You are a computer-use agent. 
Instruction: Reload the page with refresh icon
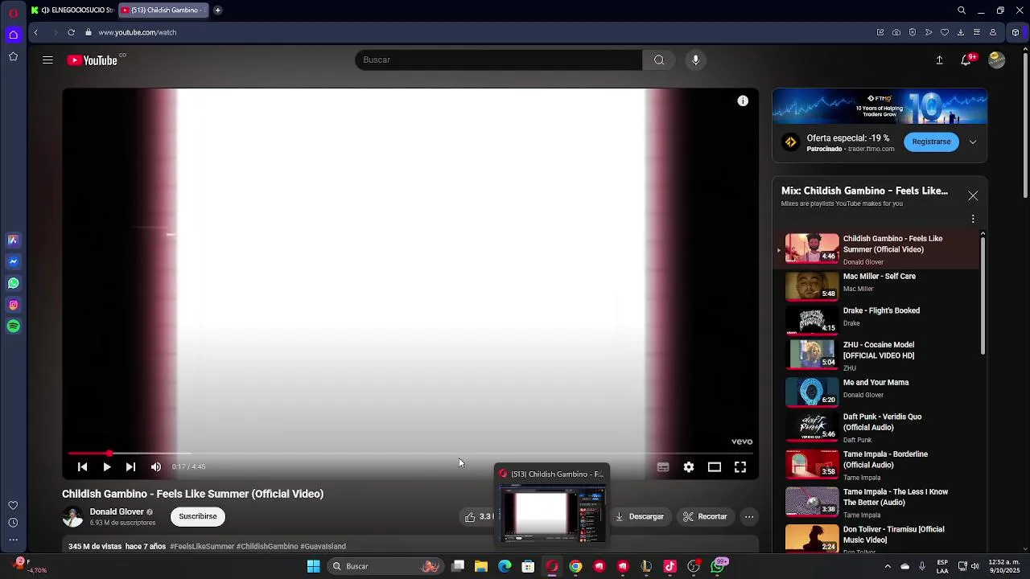[71, 32]
